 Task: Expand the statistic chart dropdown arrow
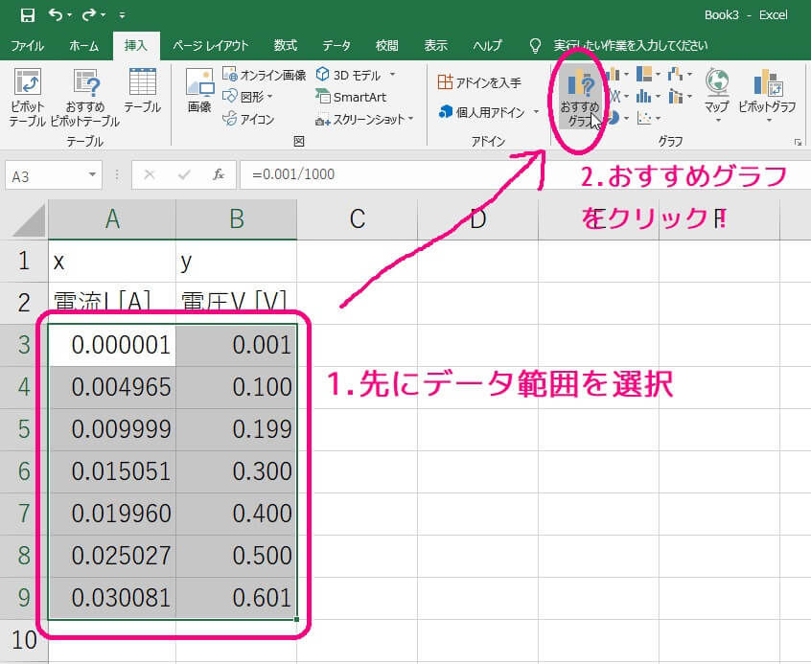[658, 96]
